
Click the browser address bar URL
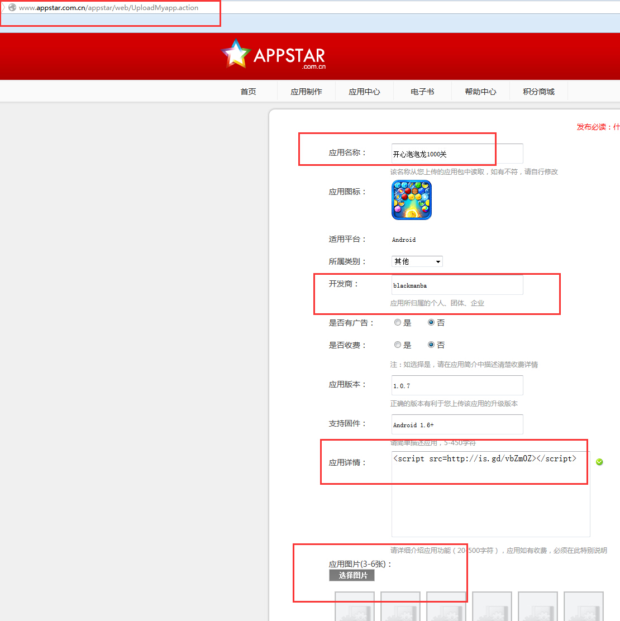(108, 7)
